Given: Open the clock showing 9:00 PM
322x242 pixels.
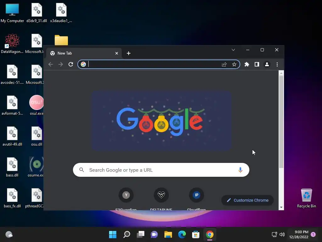Looking at the screenshot, I should tap(299, 234).
